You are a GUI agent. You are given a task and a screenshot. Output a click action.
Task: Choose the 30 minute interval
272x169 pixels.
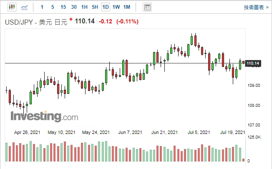[x=74, y=7]
